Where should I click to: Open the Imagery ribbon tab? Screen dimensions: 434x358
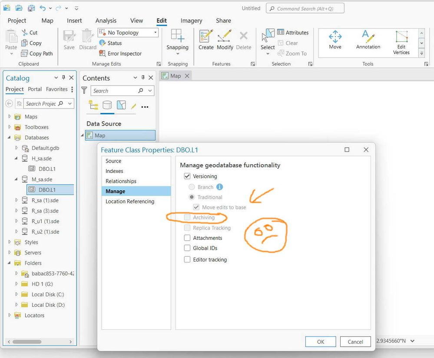(x=191, y=20)
